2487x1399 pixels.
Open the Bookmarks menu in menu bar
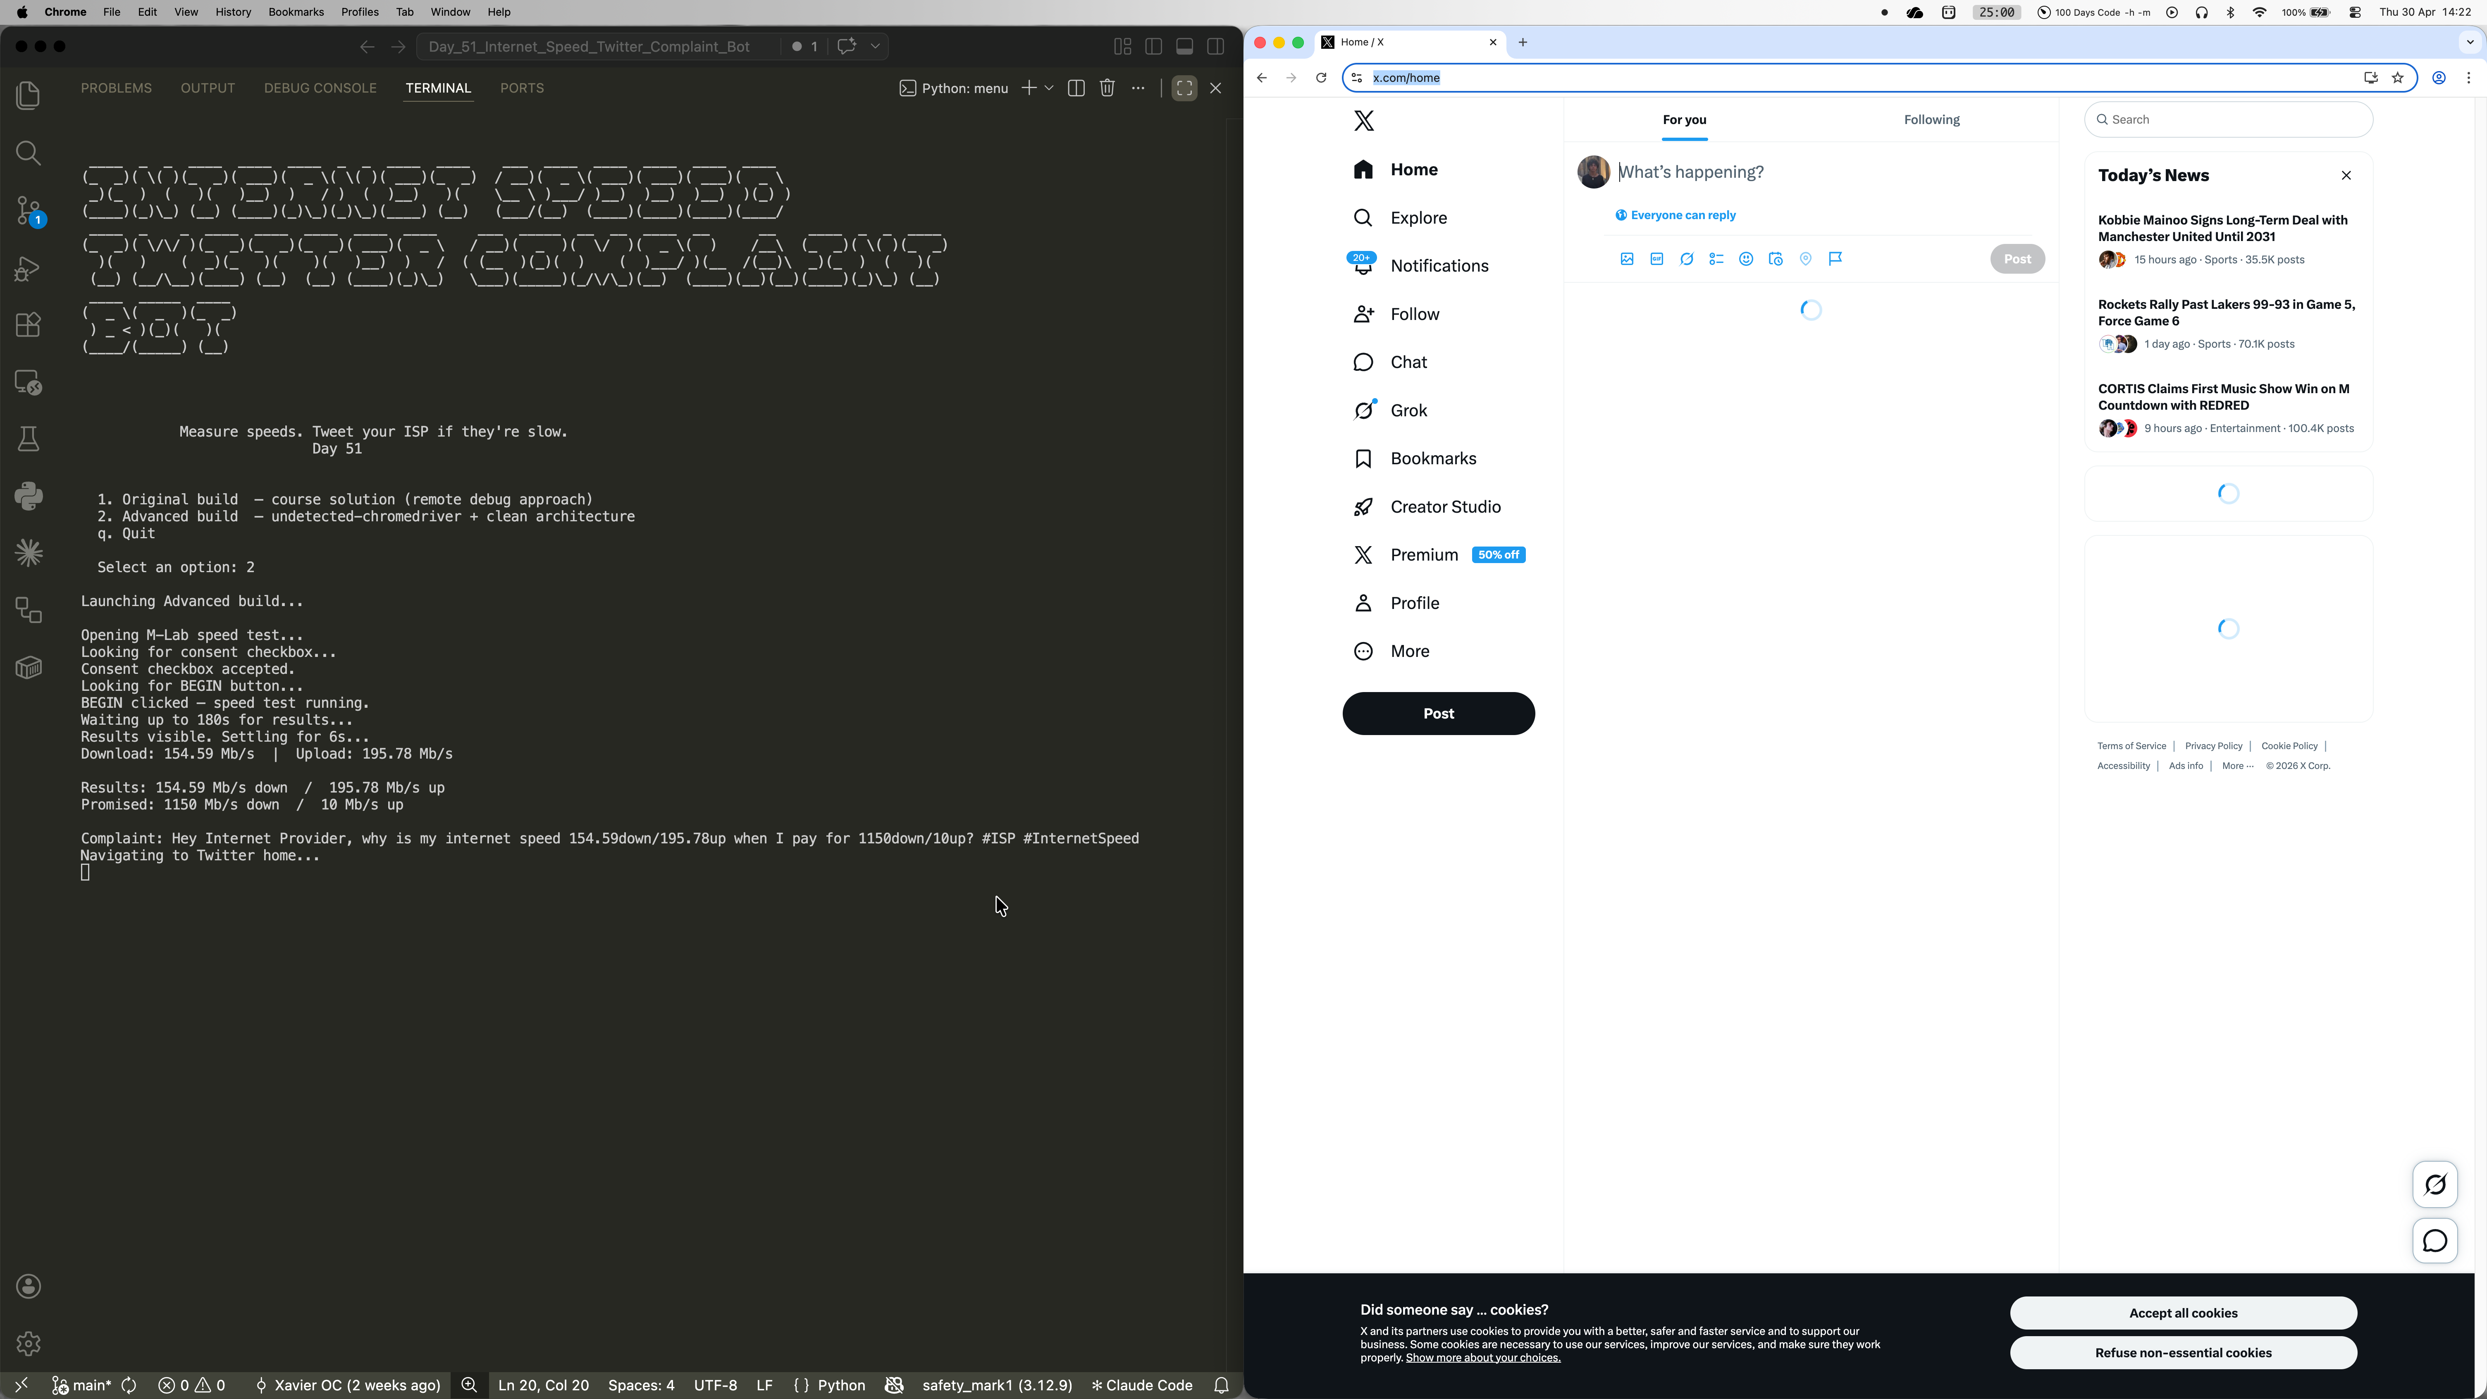296,12
